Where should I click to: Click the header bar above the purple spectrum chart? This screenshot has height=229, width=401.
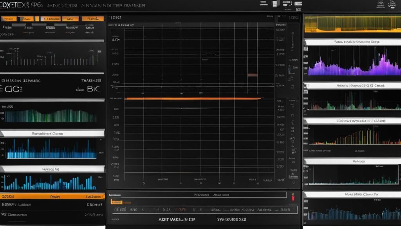(352, 42)
